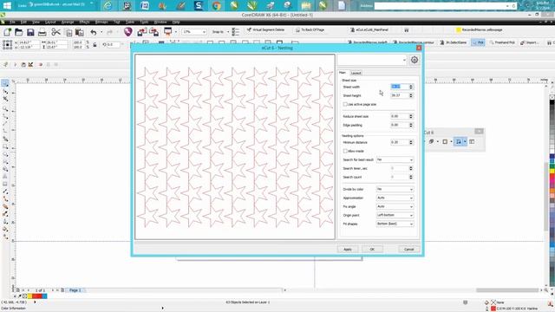Screen dimensions: 555x312
Task: Open the Layout menu
Action: pyautogui.click(x=50, y=22)
